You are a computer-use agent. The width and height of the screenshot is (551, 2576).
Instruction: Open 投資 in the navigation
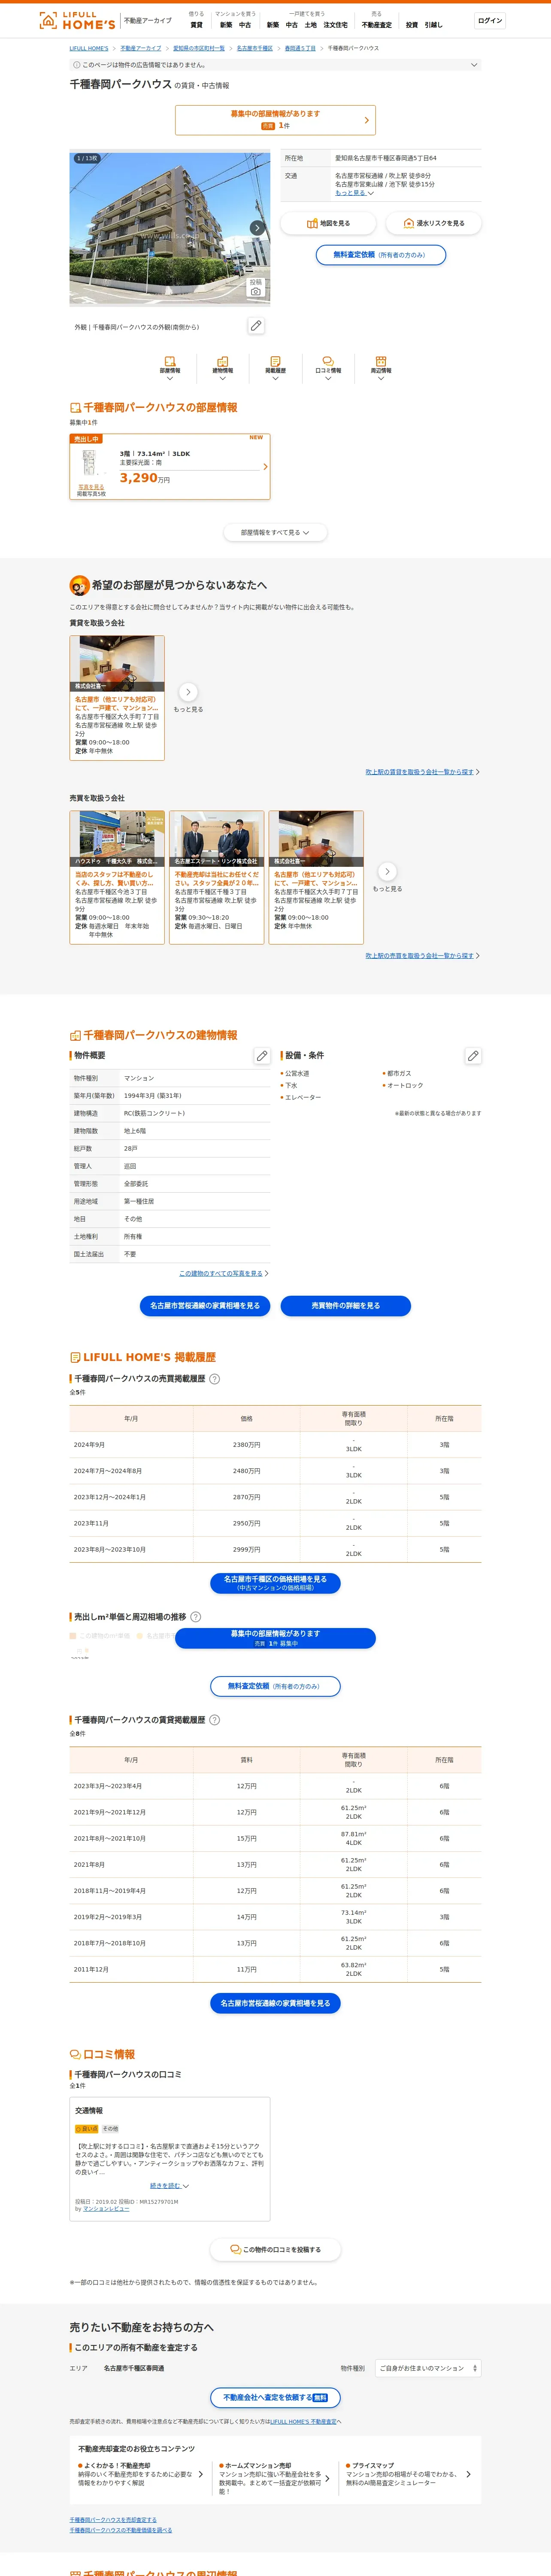412,25
